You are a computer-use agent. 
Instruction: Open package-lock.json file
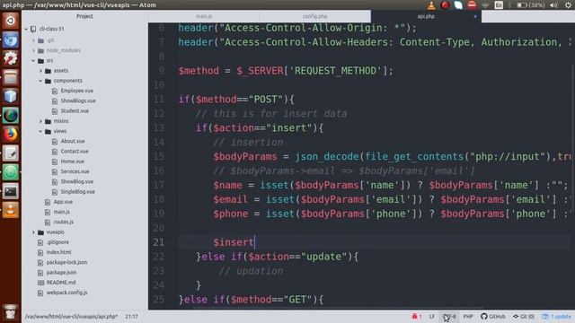coord(66,263)
